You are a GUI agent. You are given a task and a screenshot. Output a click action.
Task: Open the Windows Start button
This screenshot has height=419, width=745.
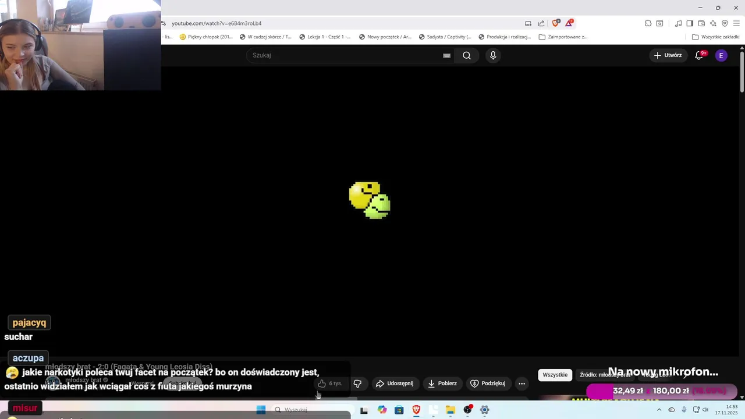click(261, 410)
